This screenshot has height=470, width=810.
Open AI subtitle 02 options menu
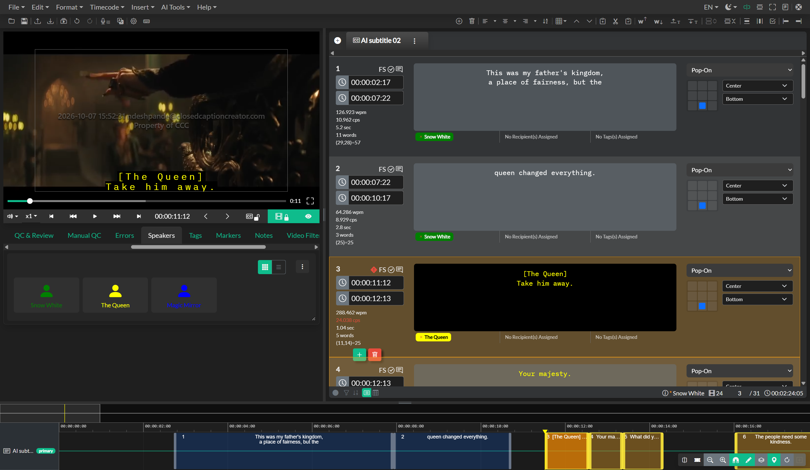point(414,41)
